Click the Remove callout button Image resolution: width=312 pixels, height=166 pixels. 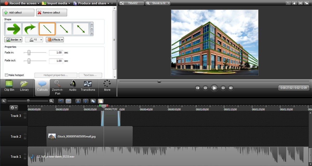tap(51, 12)
